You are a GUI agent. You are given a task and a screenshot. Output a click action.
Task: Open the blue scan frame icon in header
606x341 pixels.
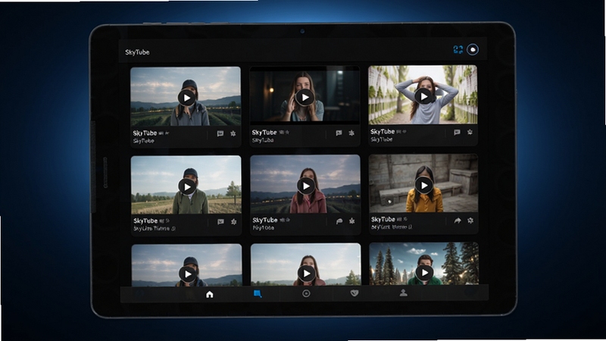(x=458, y=49)
